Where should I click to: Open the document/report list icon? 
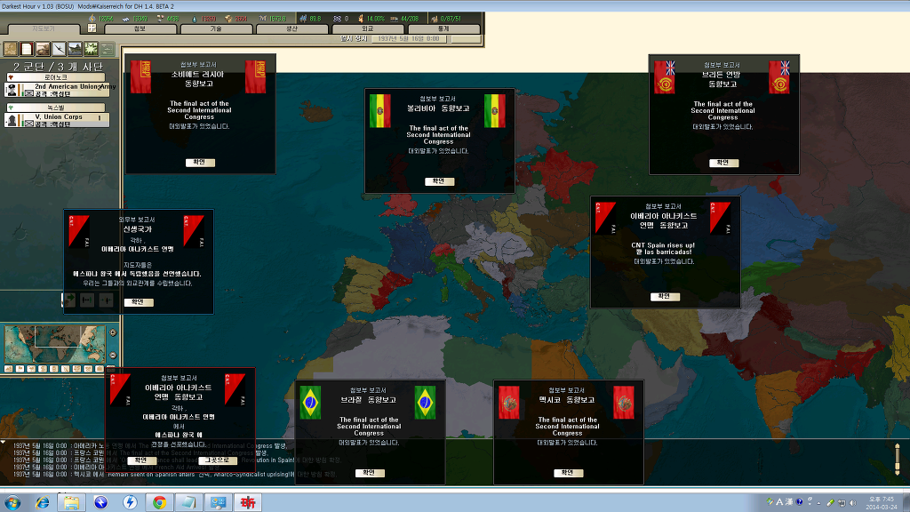pos(27,49)
